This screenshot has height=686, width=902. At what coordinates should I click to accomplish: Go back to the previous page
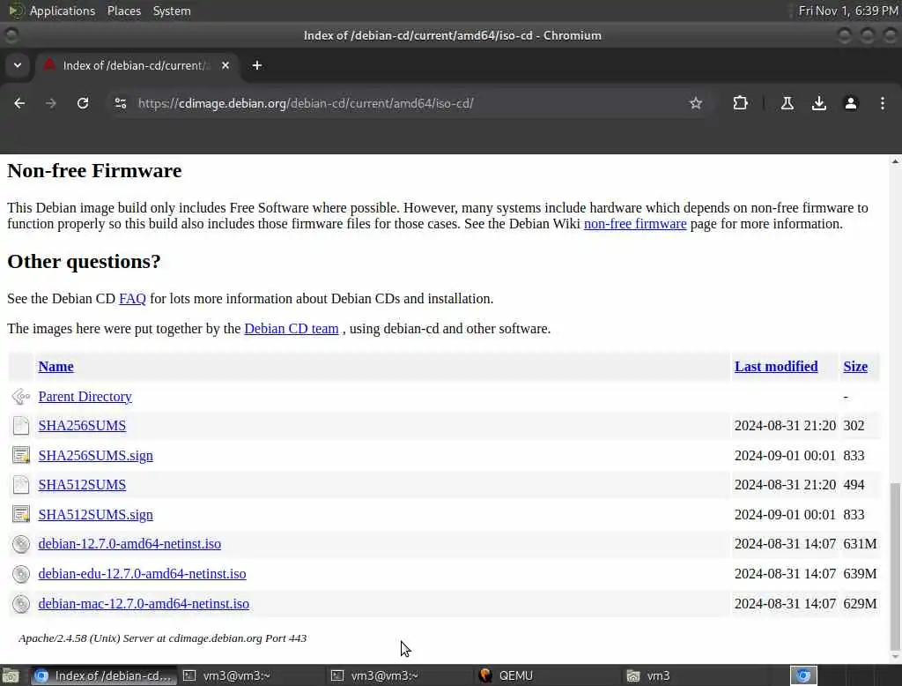19,103
